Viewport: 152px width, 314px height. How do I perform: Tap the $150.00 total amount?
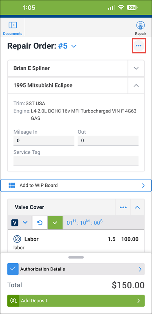click(x=128, y=285)
